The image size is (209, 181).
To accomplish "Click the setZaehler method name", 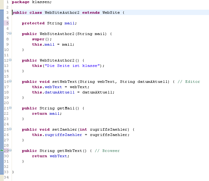I will [65, 129].
